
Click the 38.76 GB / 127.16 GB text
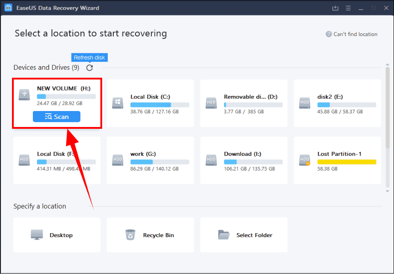click(x=154, y=111)
